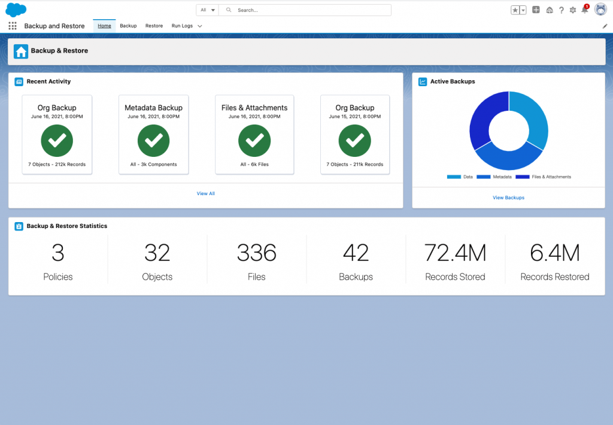Switch to the Restore tab
Image resolution: width=613 pixels, height=425 pixels.
click(154, 26)
